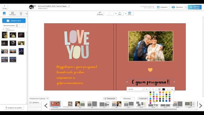Click the right resize handle of text box
Screen dimensions: 204x115
tap(174, 82)
